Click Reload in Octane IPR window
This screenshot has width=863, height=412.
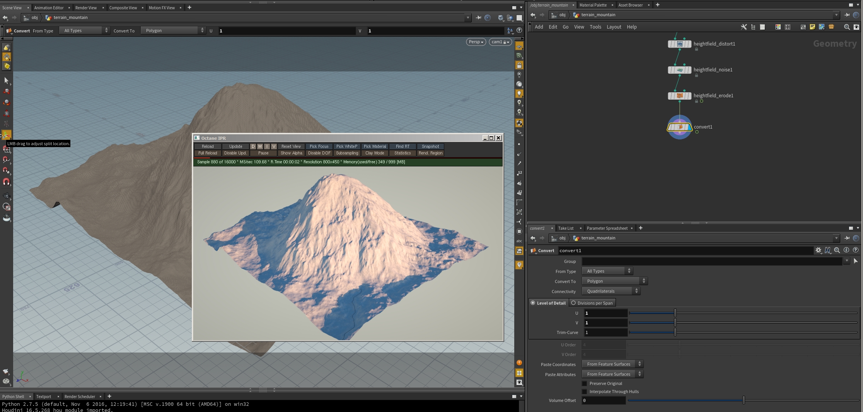point(208,147)
